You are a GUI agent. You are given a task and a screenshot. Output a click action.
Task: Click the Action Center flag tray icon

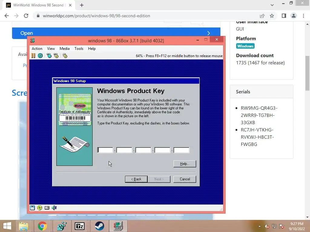coord(282,226)
